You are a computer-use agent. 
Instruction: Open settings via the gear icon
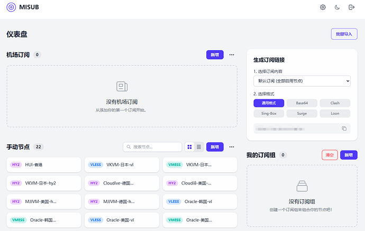(323, 7)
